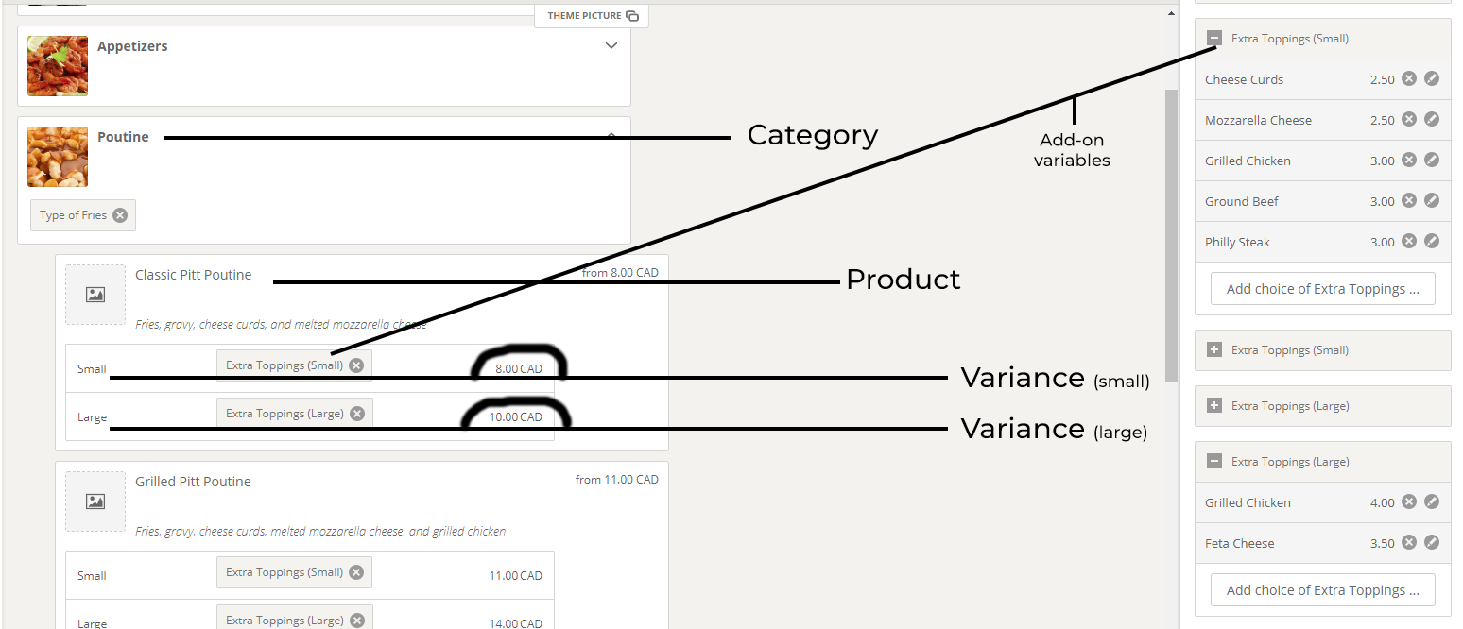Image resolution: width=1463 pixels, height=629 pixels.
Task: Add choice to Extra Toppings Small group
Action: (1322, 289)
